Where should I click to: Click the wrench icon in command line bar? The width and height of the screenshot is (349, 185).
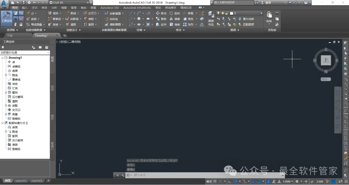pos(123,175)
